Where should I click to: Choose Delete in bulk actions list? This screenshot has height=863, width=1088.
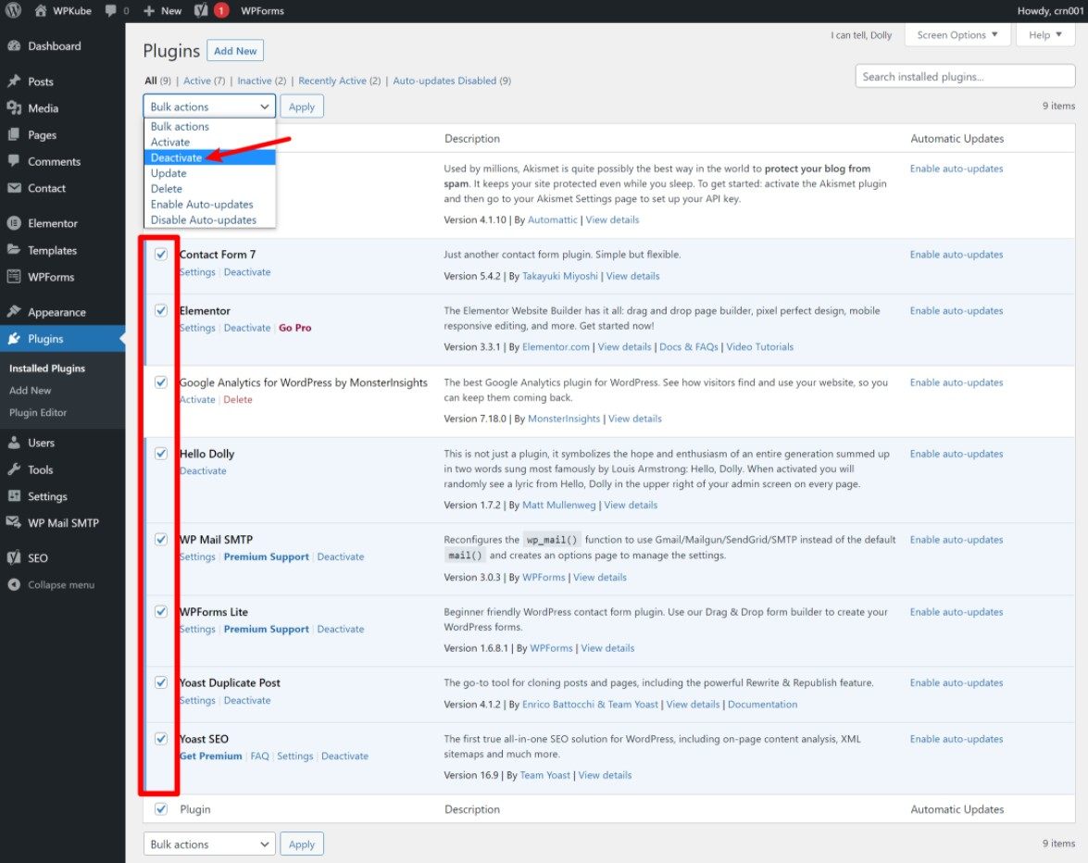click(x=209, y=189)
